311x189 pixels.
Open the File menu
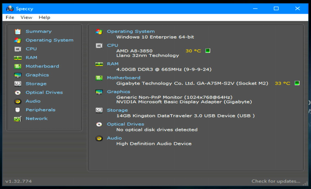tap(10, 17)
